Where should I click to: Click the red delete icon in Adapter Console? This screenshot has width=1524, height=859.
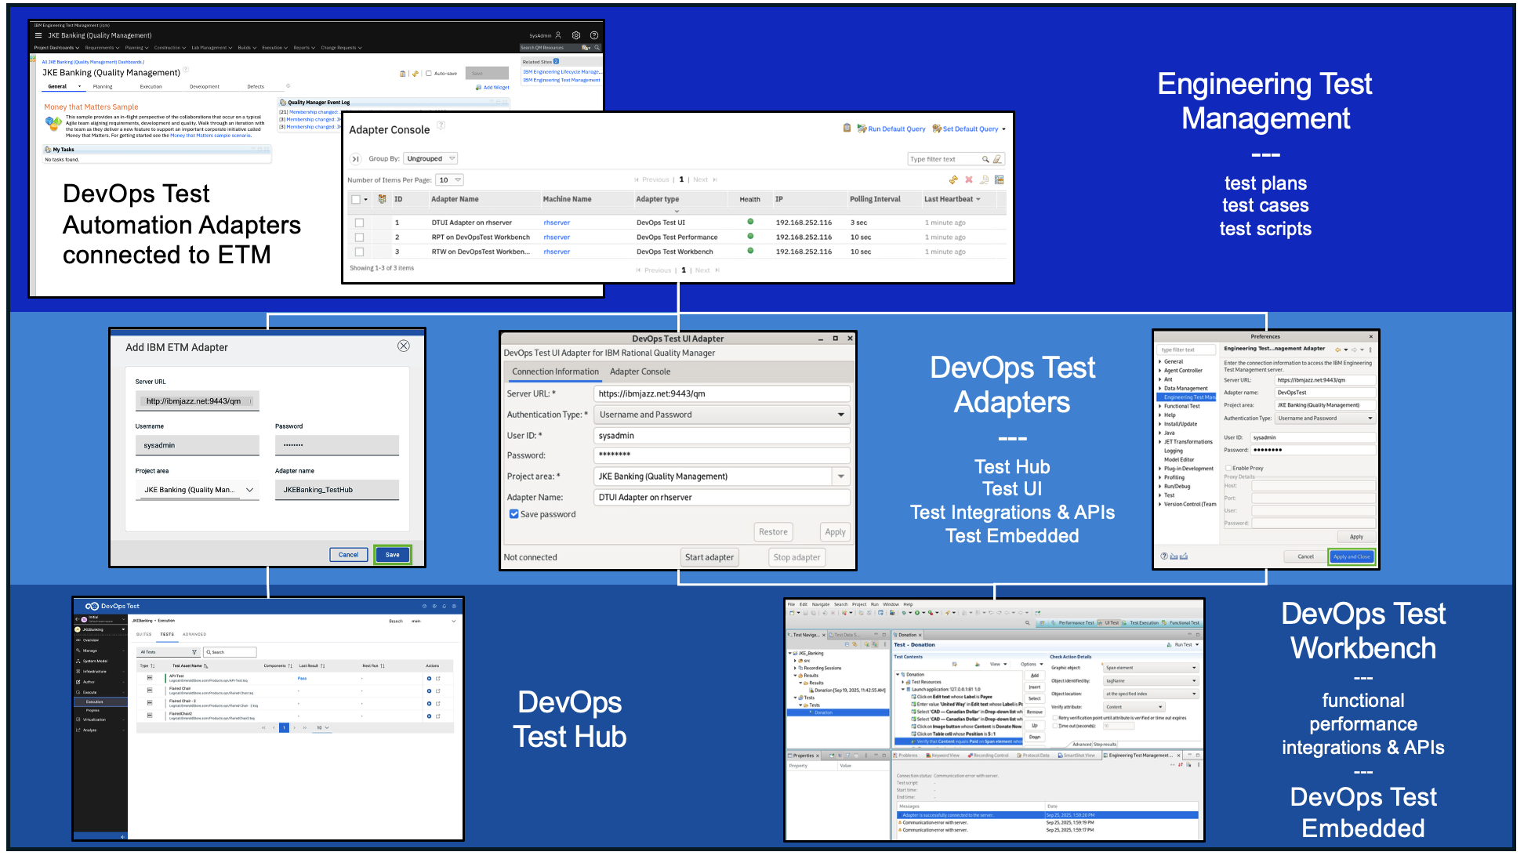coord(968,180)
